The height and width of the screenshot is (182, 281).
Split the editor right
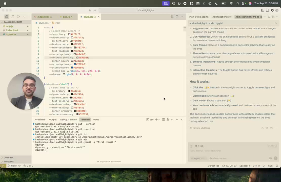(x=177, y=17)
